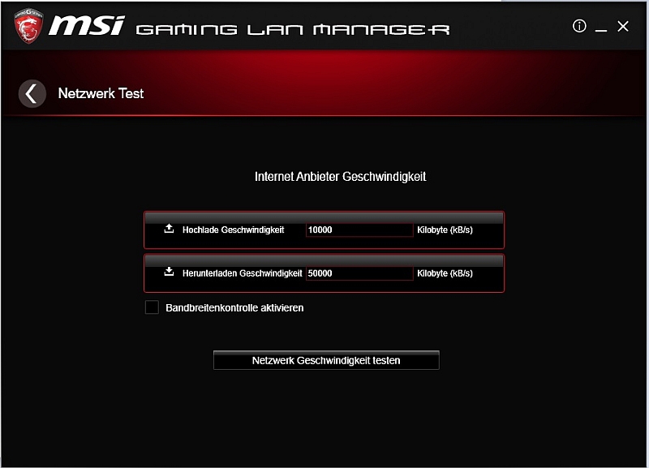Click Kilobyte (kB/s) unit beside upload field
Screen dimensions: 649x468
[x=445, y=230]
